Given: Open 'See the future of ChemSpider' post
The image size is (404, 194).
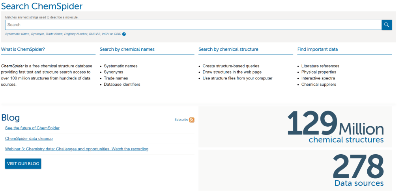Looking at the screenshot, I should (32, 128).
